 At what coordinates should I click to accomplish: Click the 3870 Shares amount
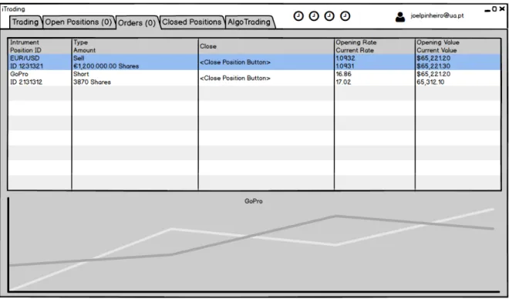pos(93,82)
